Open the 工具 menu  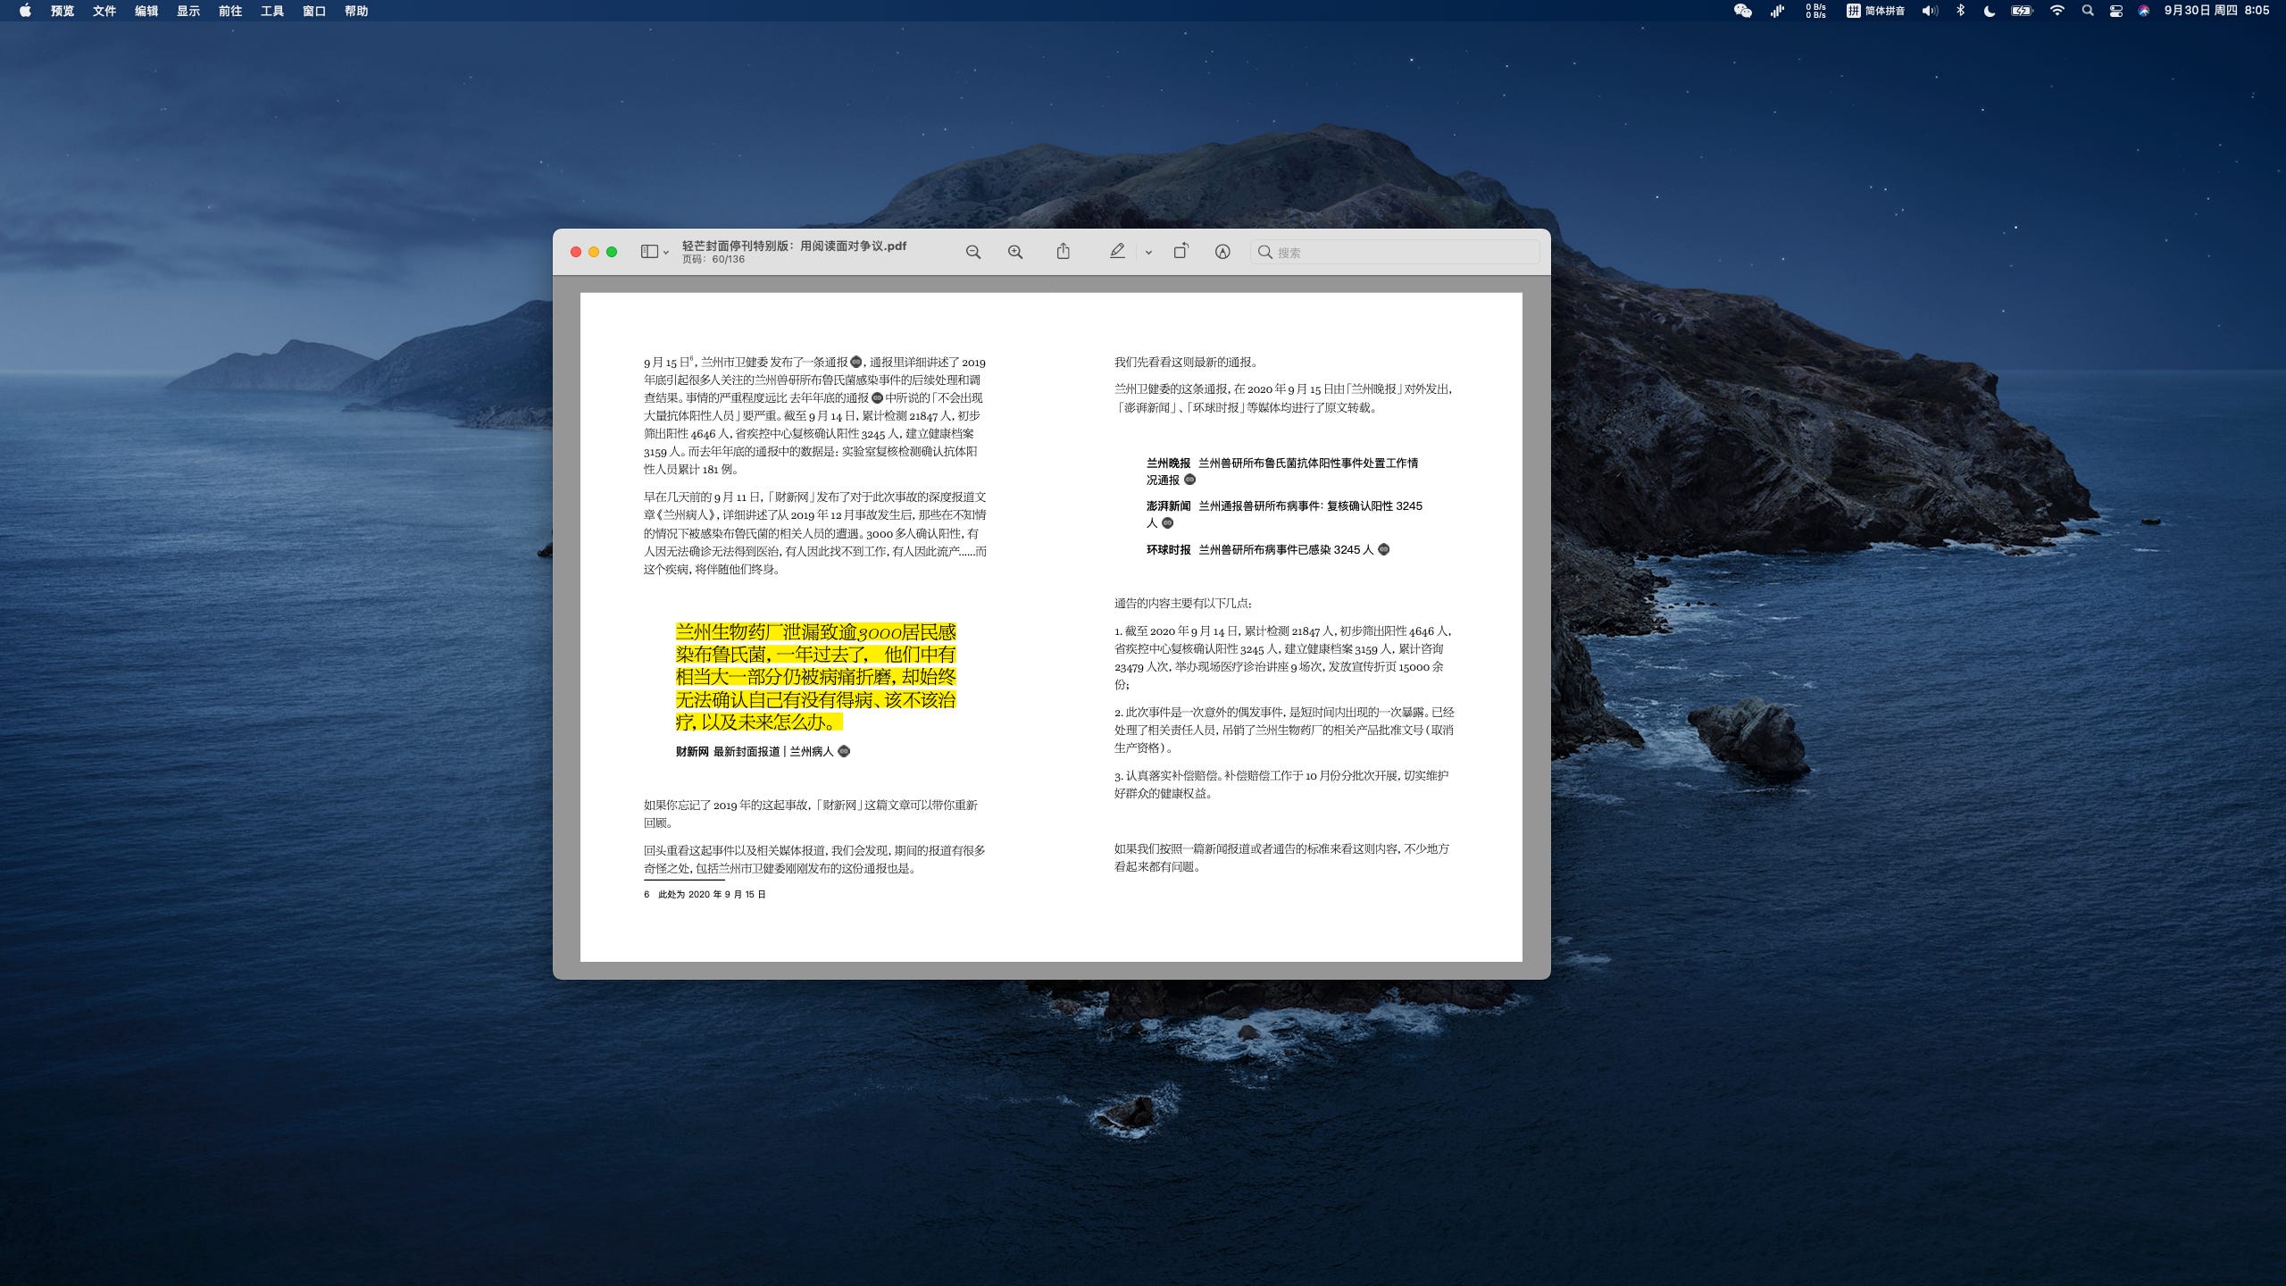(271, 11)
